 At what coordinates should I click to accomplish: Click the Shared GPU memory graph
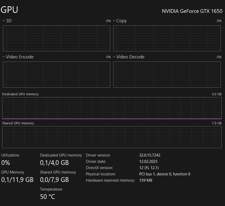pos(112,137)
